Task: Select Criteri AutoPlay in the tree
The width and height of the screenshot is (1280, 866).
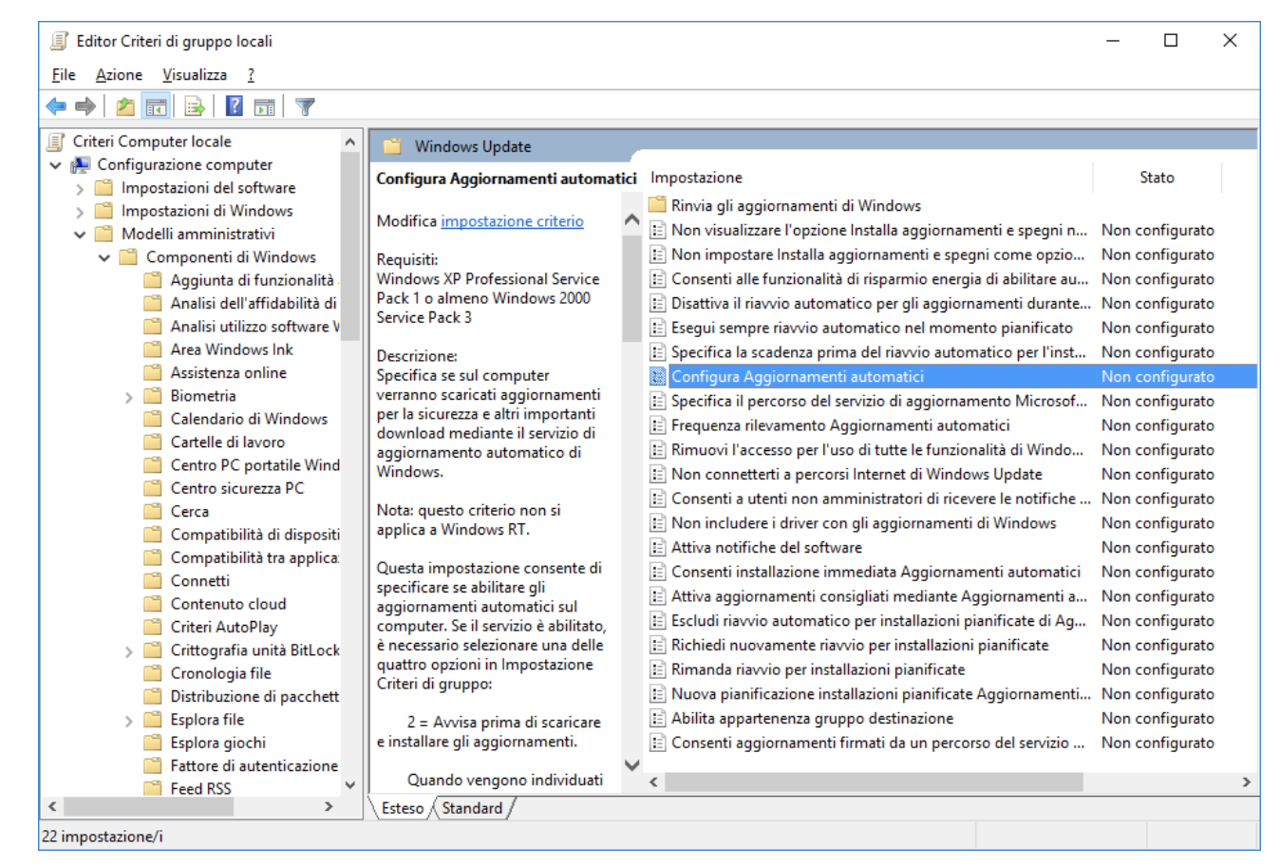Action: [224, 627]
